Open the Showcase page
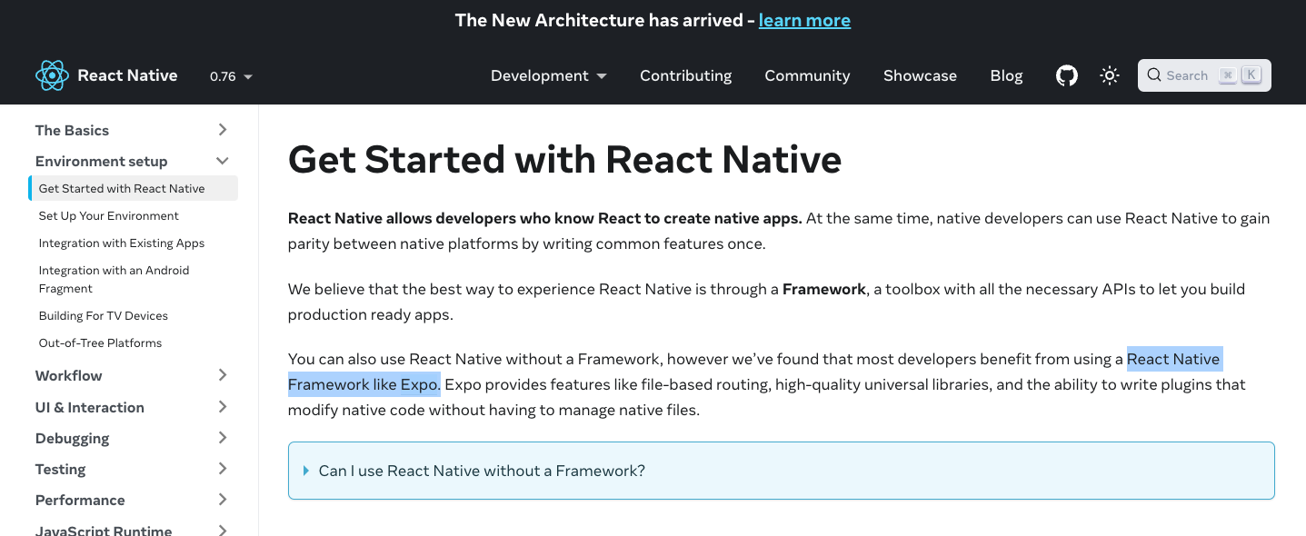Image resolution: width=1306 pixels, height=536 pixels. pyautogui.click(x=920, y=75)
